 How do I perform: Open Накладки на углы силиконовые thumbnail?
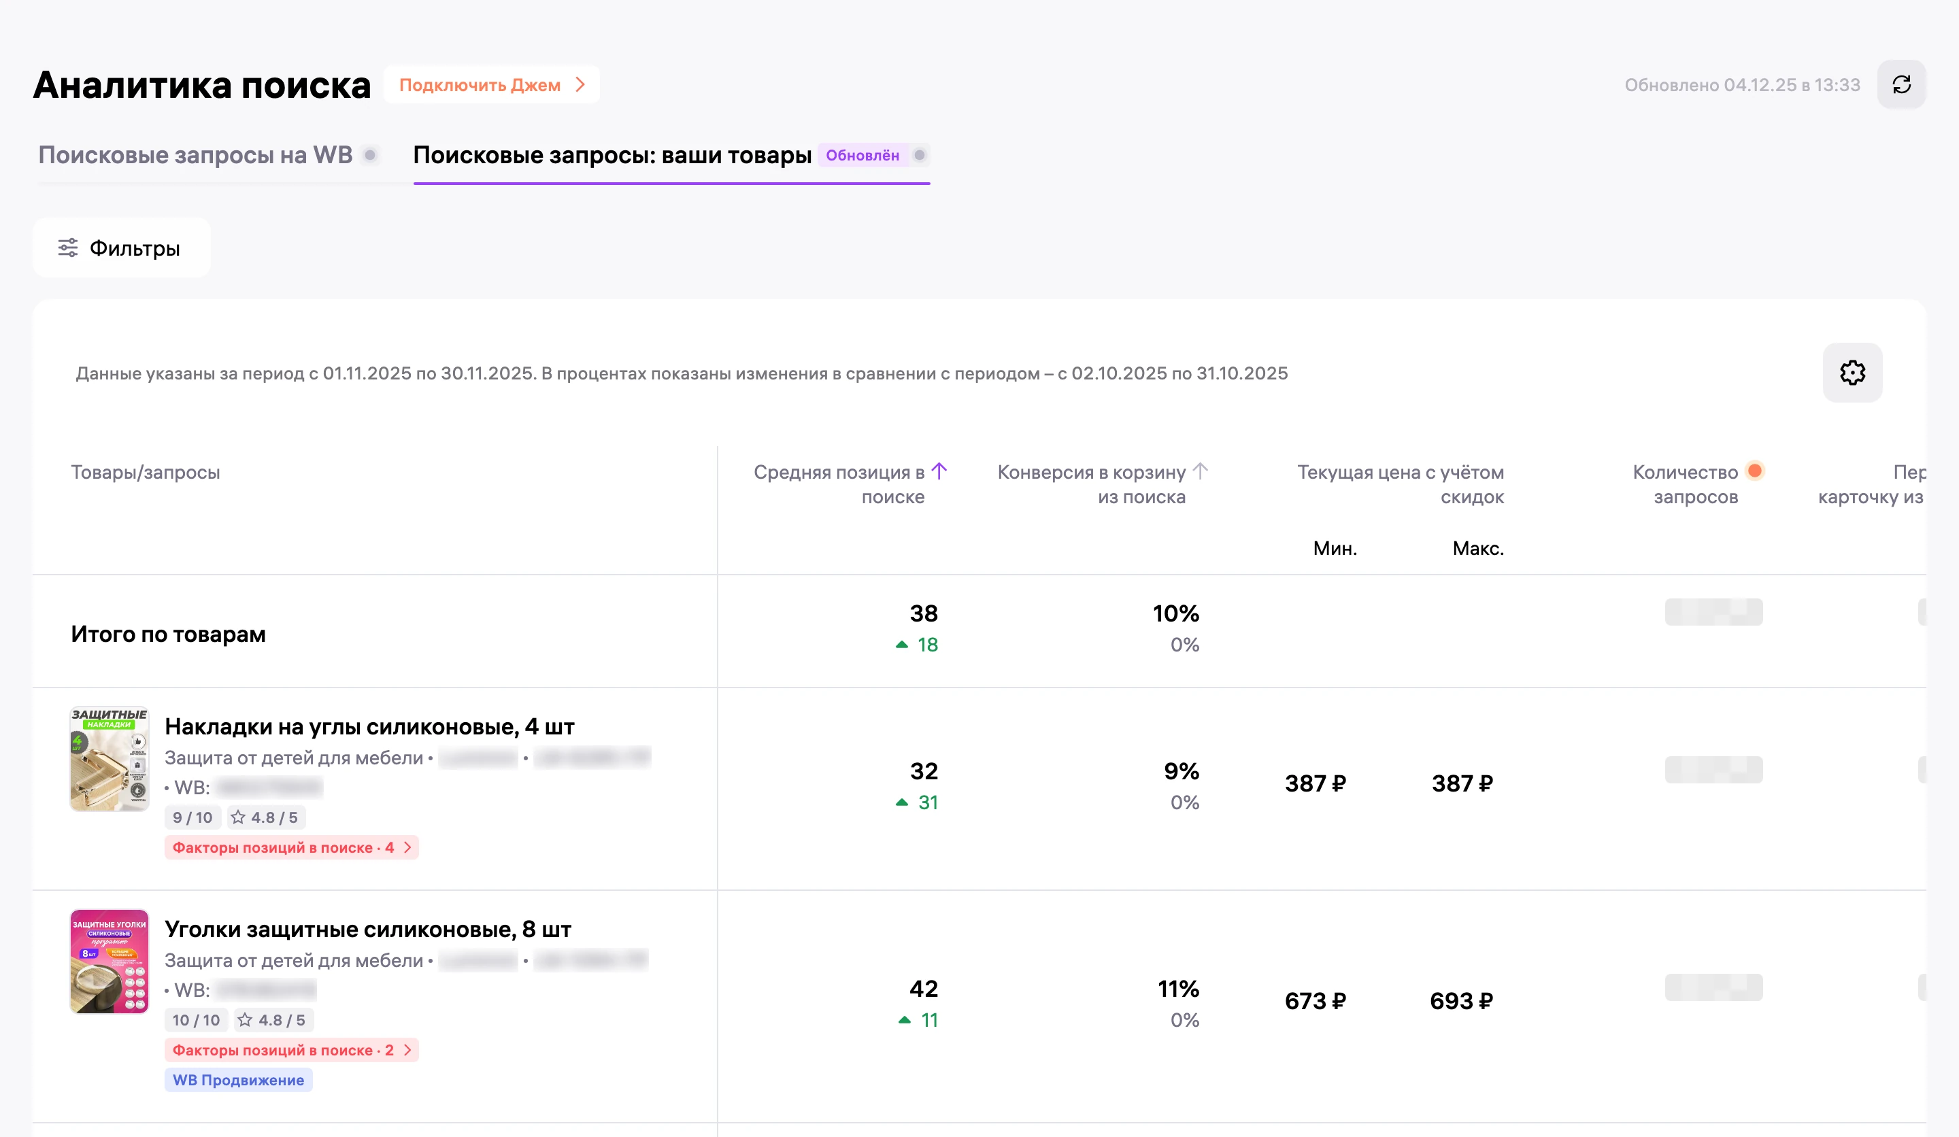pos(110,760)
